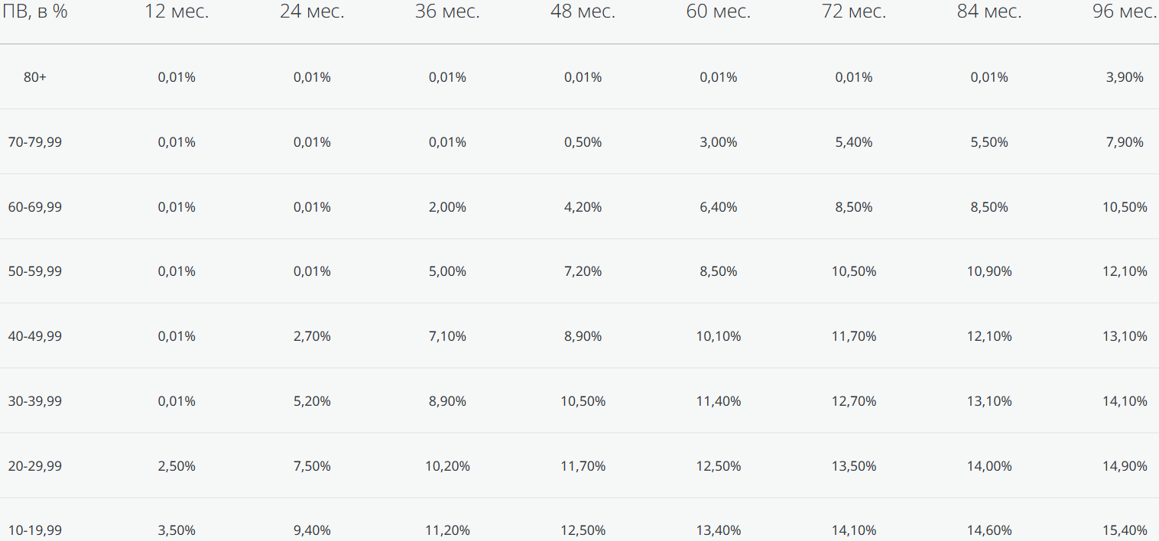Screen dimensions: 1159x541
Task: Select the 15,40% rate cell
Action: 1125,530
